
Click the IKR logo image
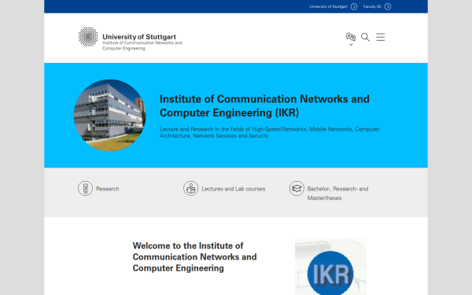tap(330, 267)
